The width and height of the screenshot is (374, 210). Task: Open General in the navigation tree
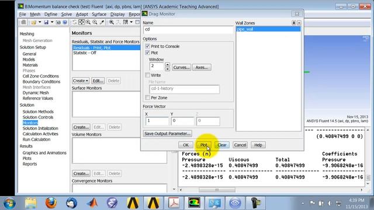(x=29, y=54)
